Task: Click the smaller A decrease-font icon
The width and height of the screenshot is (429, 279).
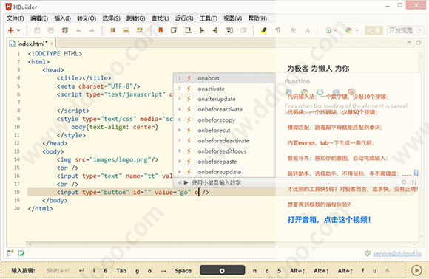Action: 308,30
